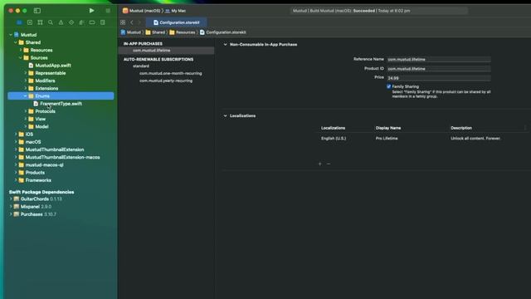The image size is (531, 299).
Task: Select the iOS folder
Action: point(29,135)
